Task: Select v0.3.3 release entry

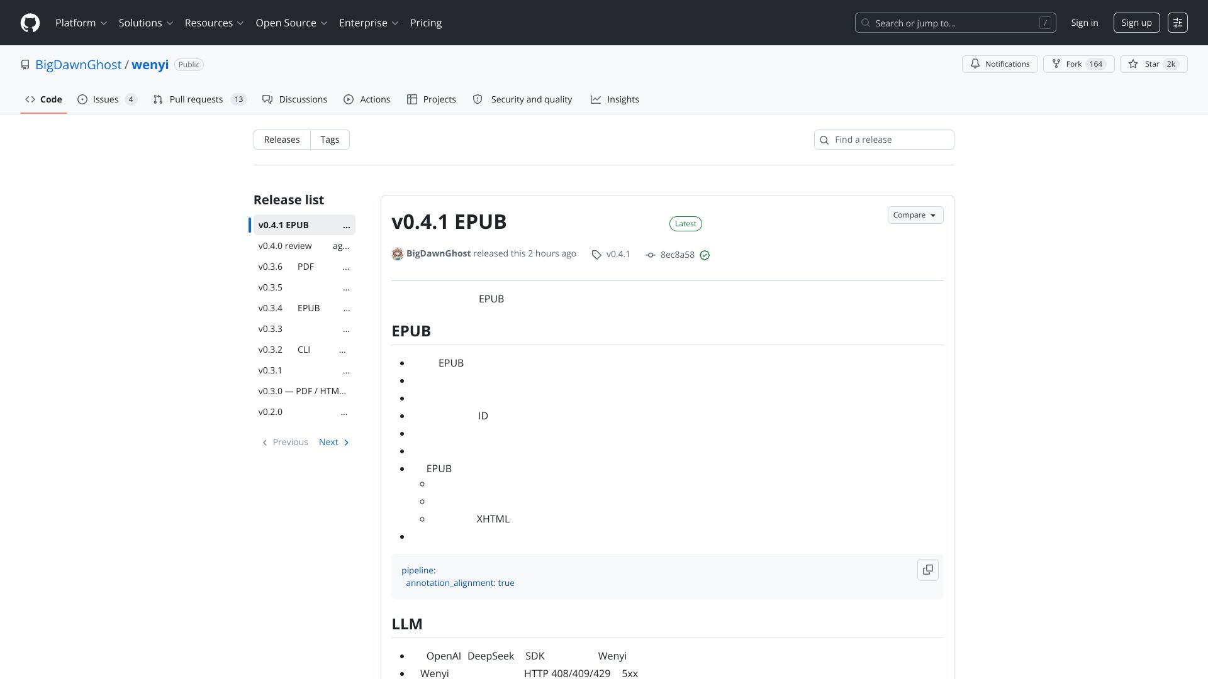Action: pyautogui.click(x=305, y=329)
